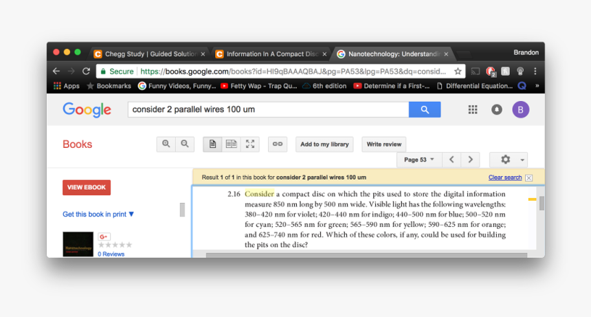This screenshot has width=591, height=317.
Task: Click the browser forward arrow
Action: click(71, 71)
